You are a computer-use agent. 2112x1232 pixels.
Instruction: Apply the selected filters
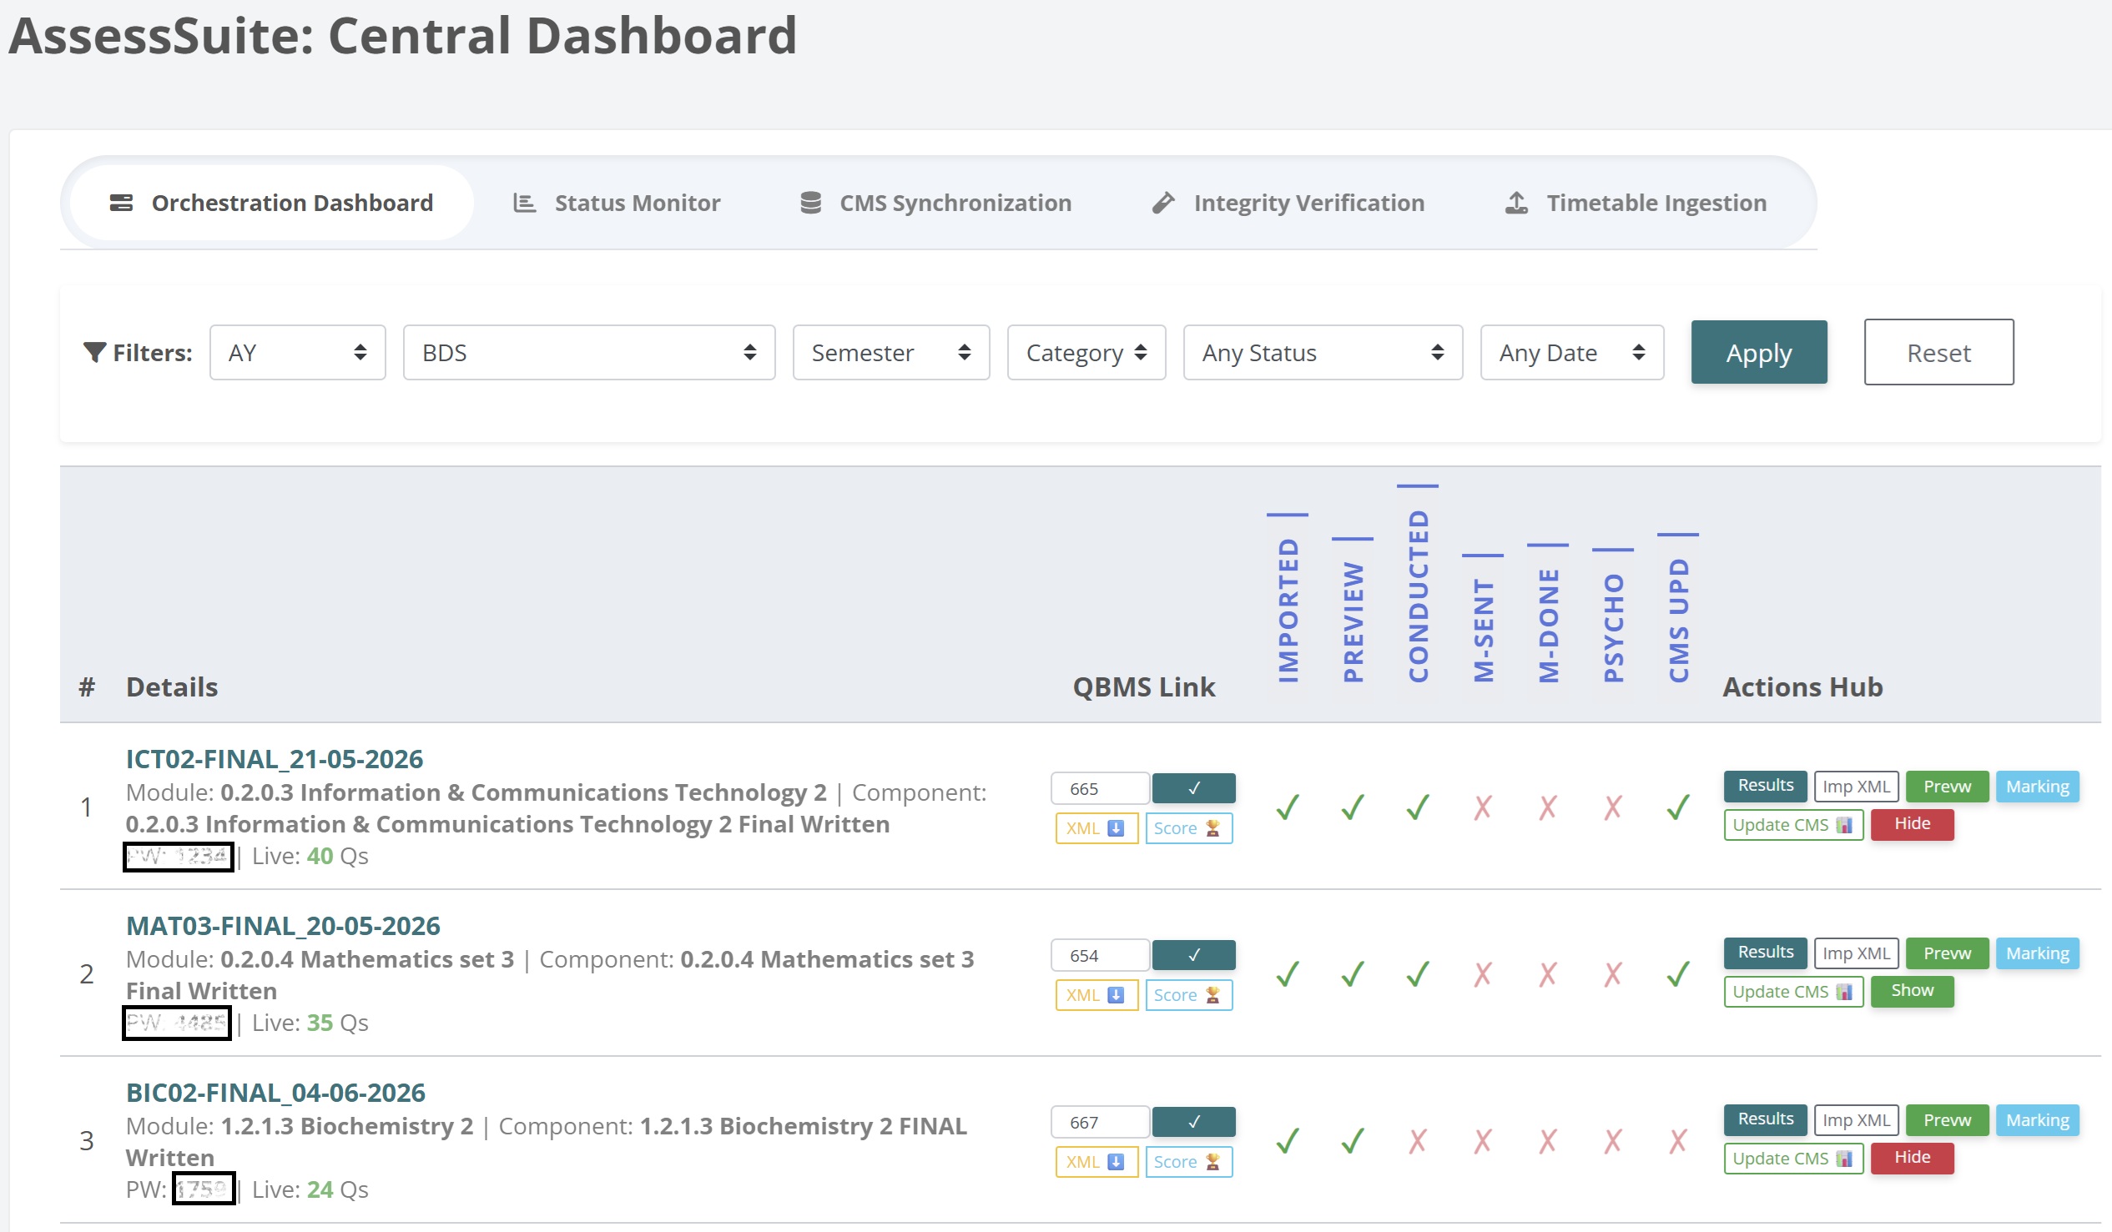point(1758,353)
